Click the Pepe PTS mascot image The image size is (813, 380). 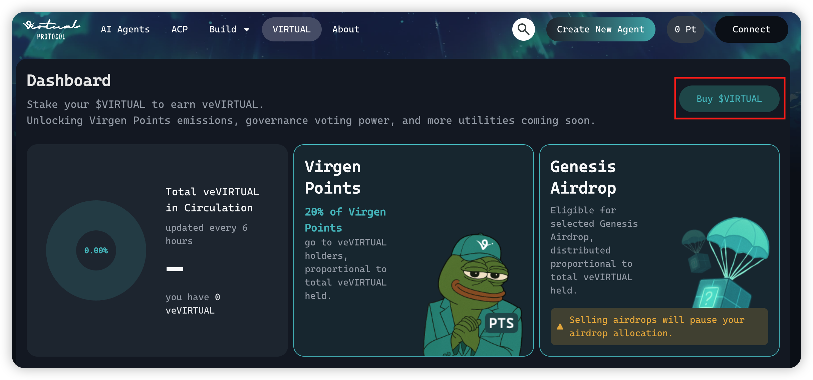tap(473, 295)
